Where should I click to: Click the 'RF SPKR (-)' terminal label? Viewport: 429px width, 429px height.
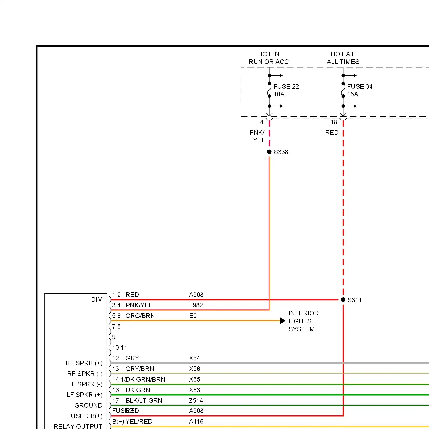coord(85,374)
